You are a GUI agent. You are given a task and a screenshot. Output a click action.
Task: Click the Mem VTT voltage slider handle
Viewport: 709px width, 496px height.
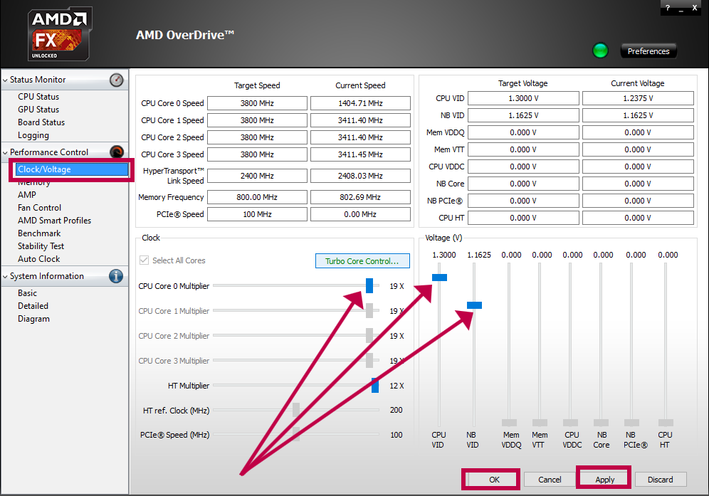[x=540, y=423]
